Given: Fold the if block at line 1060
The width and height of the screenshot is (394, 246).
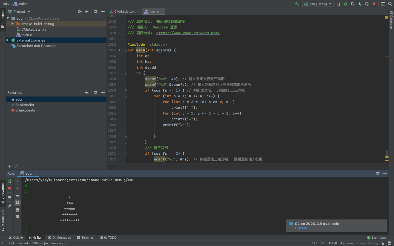Looking at the screenshot, I should 126,90.
